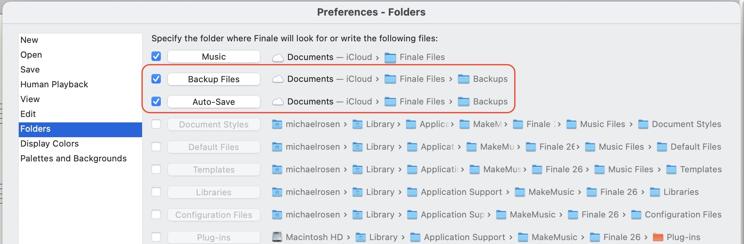Click the Document Styles folder icon at path end
The image size is (744, 244).
point(643,124)
